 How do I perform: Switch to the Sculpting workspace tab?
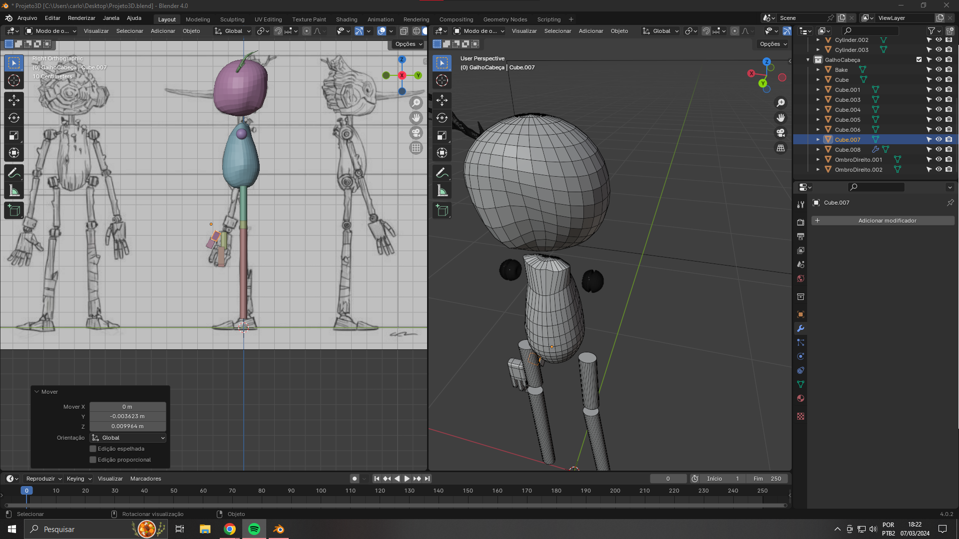232,19
